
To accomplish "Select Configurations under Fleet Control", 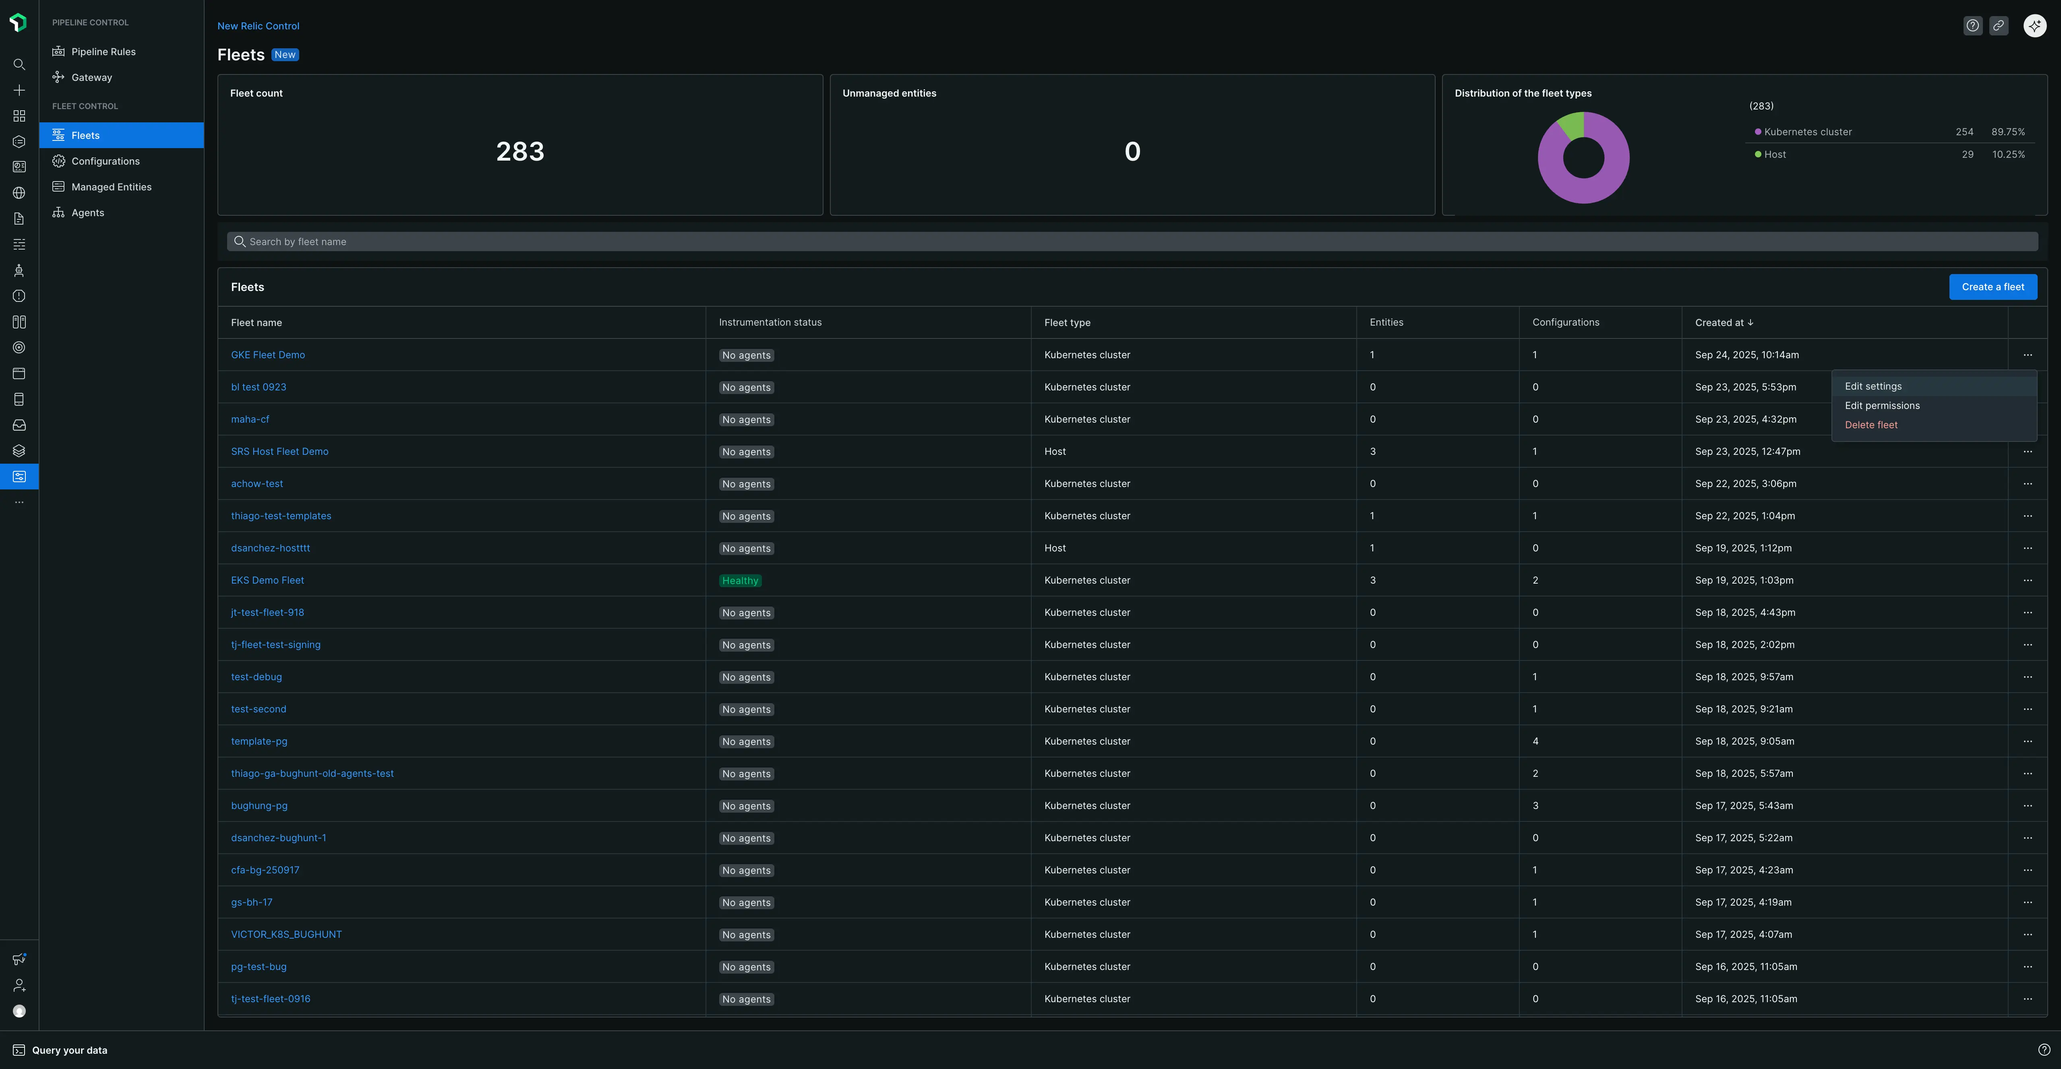I will [106, 161].
